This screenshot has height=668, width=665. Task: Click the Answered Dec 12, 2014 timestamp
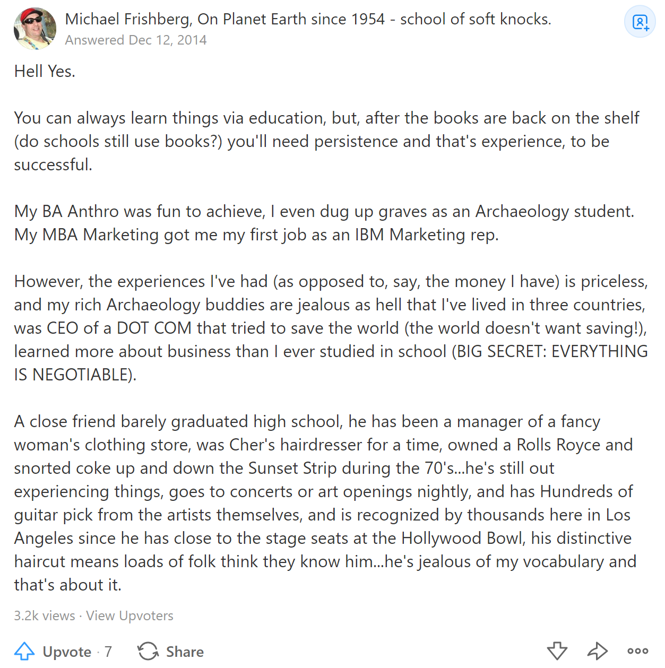[x=136, y=40]
